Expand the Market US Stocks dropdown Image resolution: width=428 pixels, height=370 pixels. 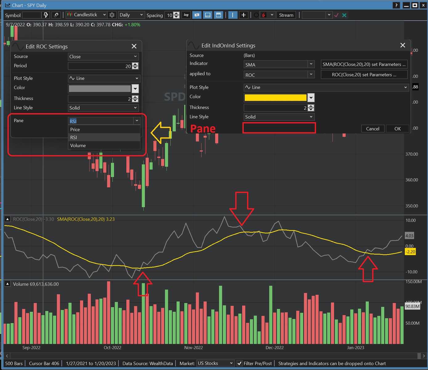[x=215, y=363]
